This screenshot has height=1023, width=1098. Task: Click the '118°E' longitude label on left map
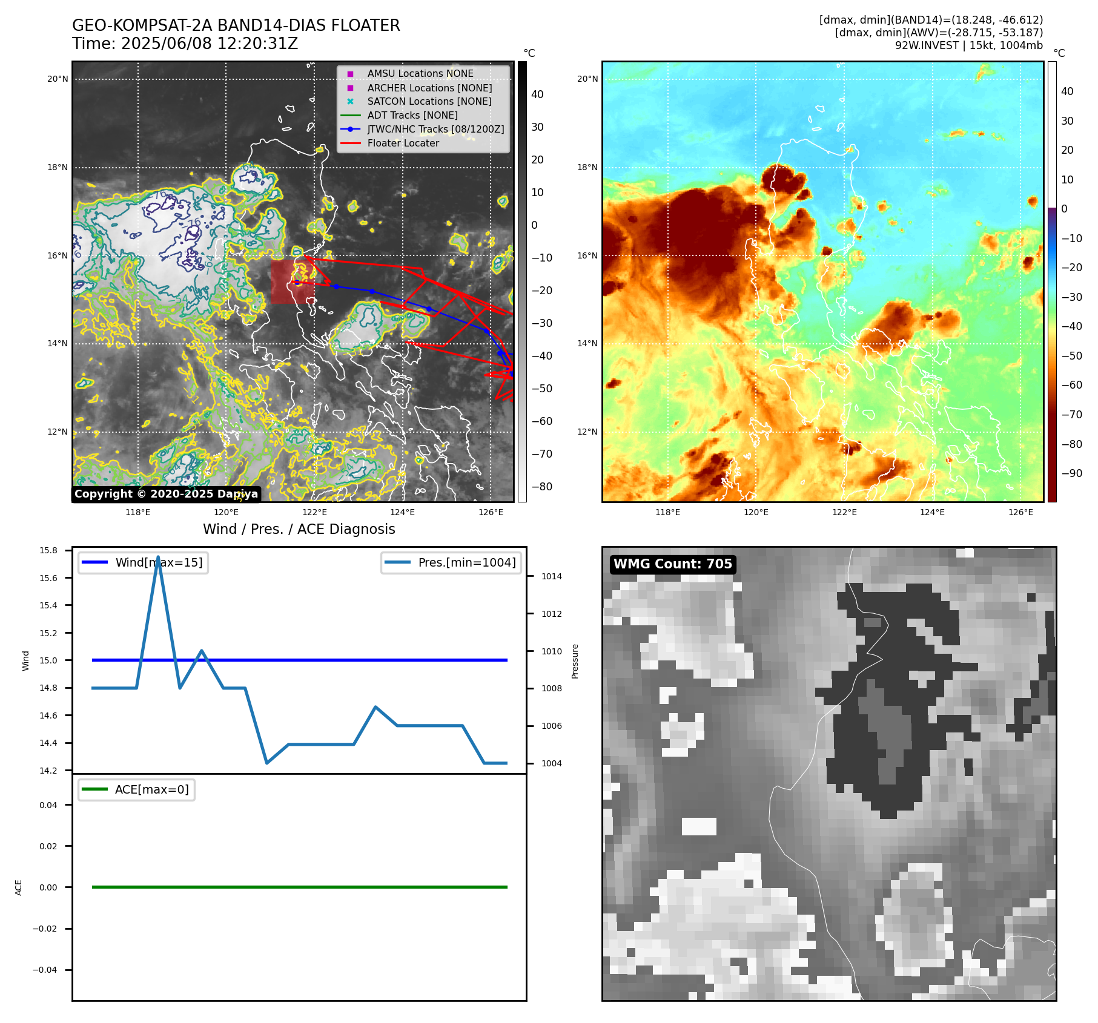(138, 512)
